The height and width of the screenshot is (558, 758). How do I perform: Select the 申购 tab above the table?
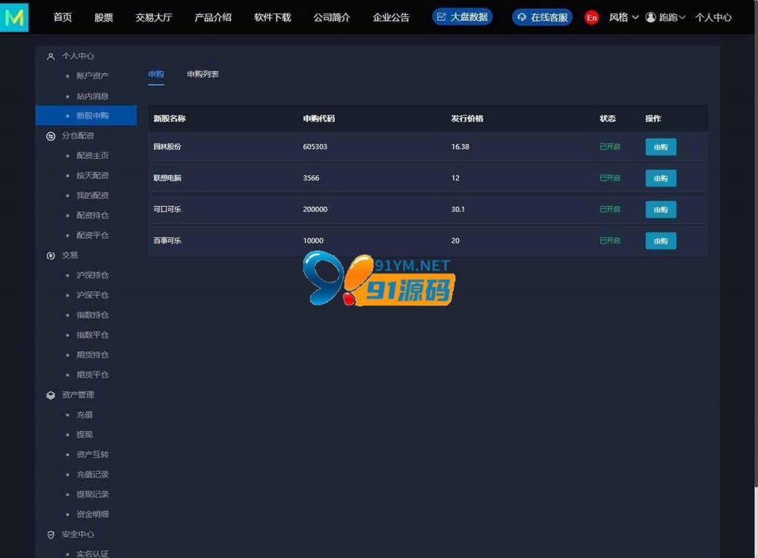coord(156,75)
